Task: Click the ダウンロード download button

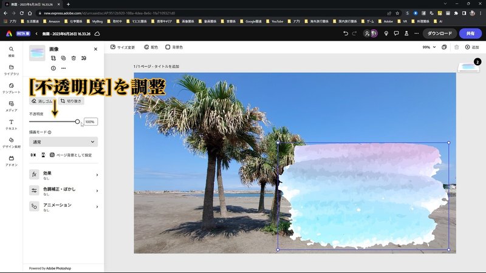Action: tap(439, 33)
